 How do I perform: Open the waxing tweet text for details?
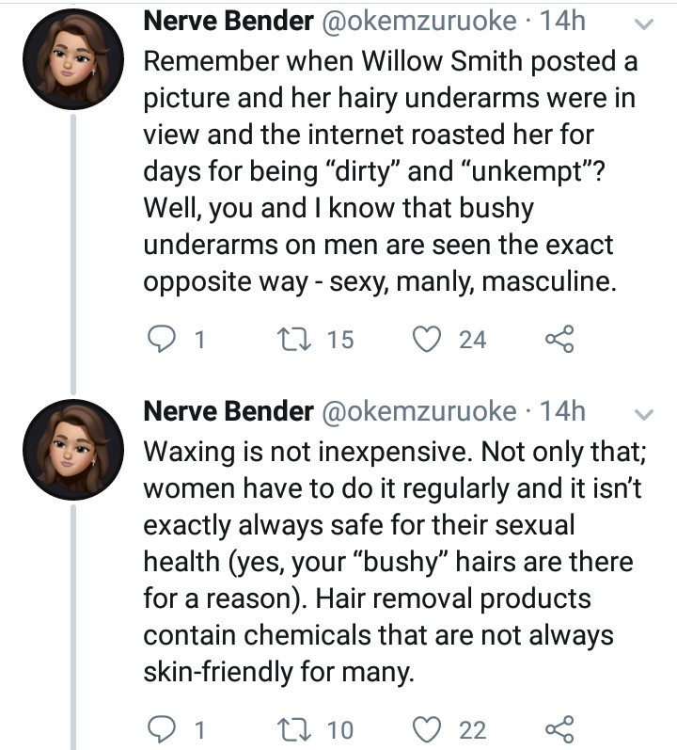click(x=386, y=562)
